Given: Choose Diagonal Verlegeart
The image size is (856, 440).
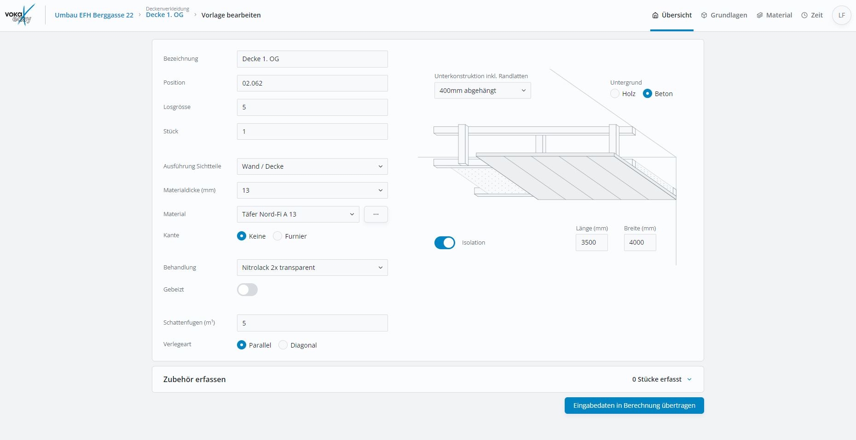Looking at the screenshot, I should [x=283, y=345].
